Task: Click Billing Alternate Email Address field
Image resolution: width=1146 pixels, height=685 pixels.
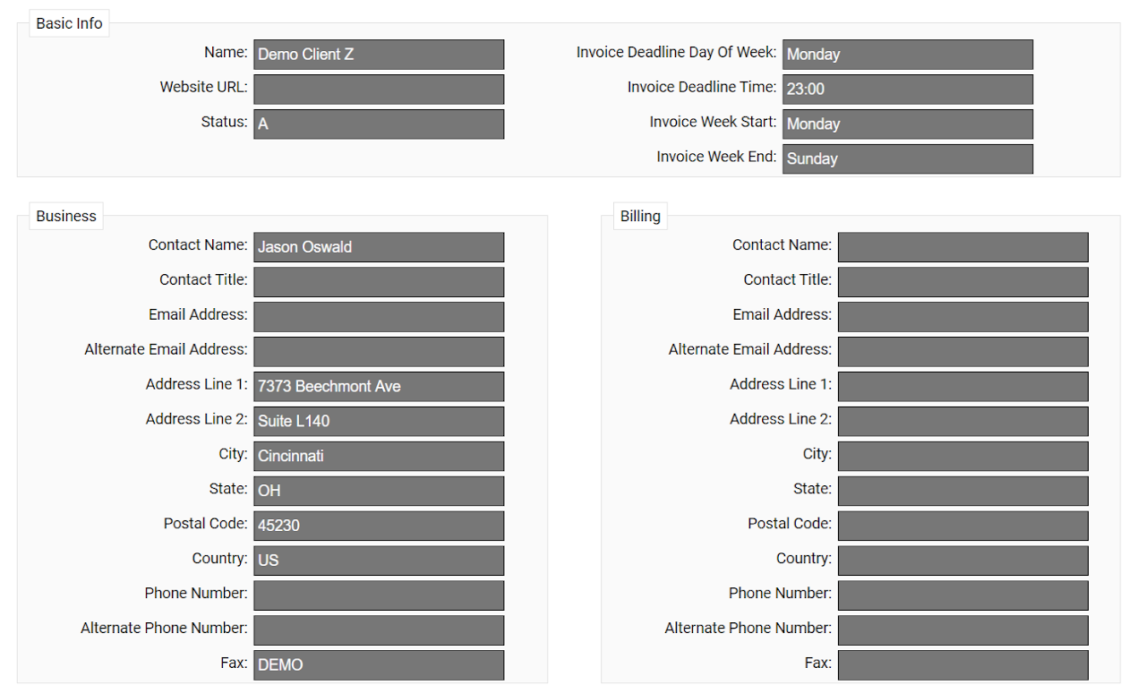Action: pos(963,351)
